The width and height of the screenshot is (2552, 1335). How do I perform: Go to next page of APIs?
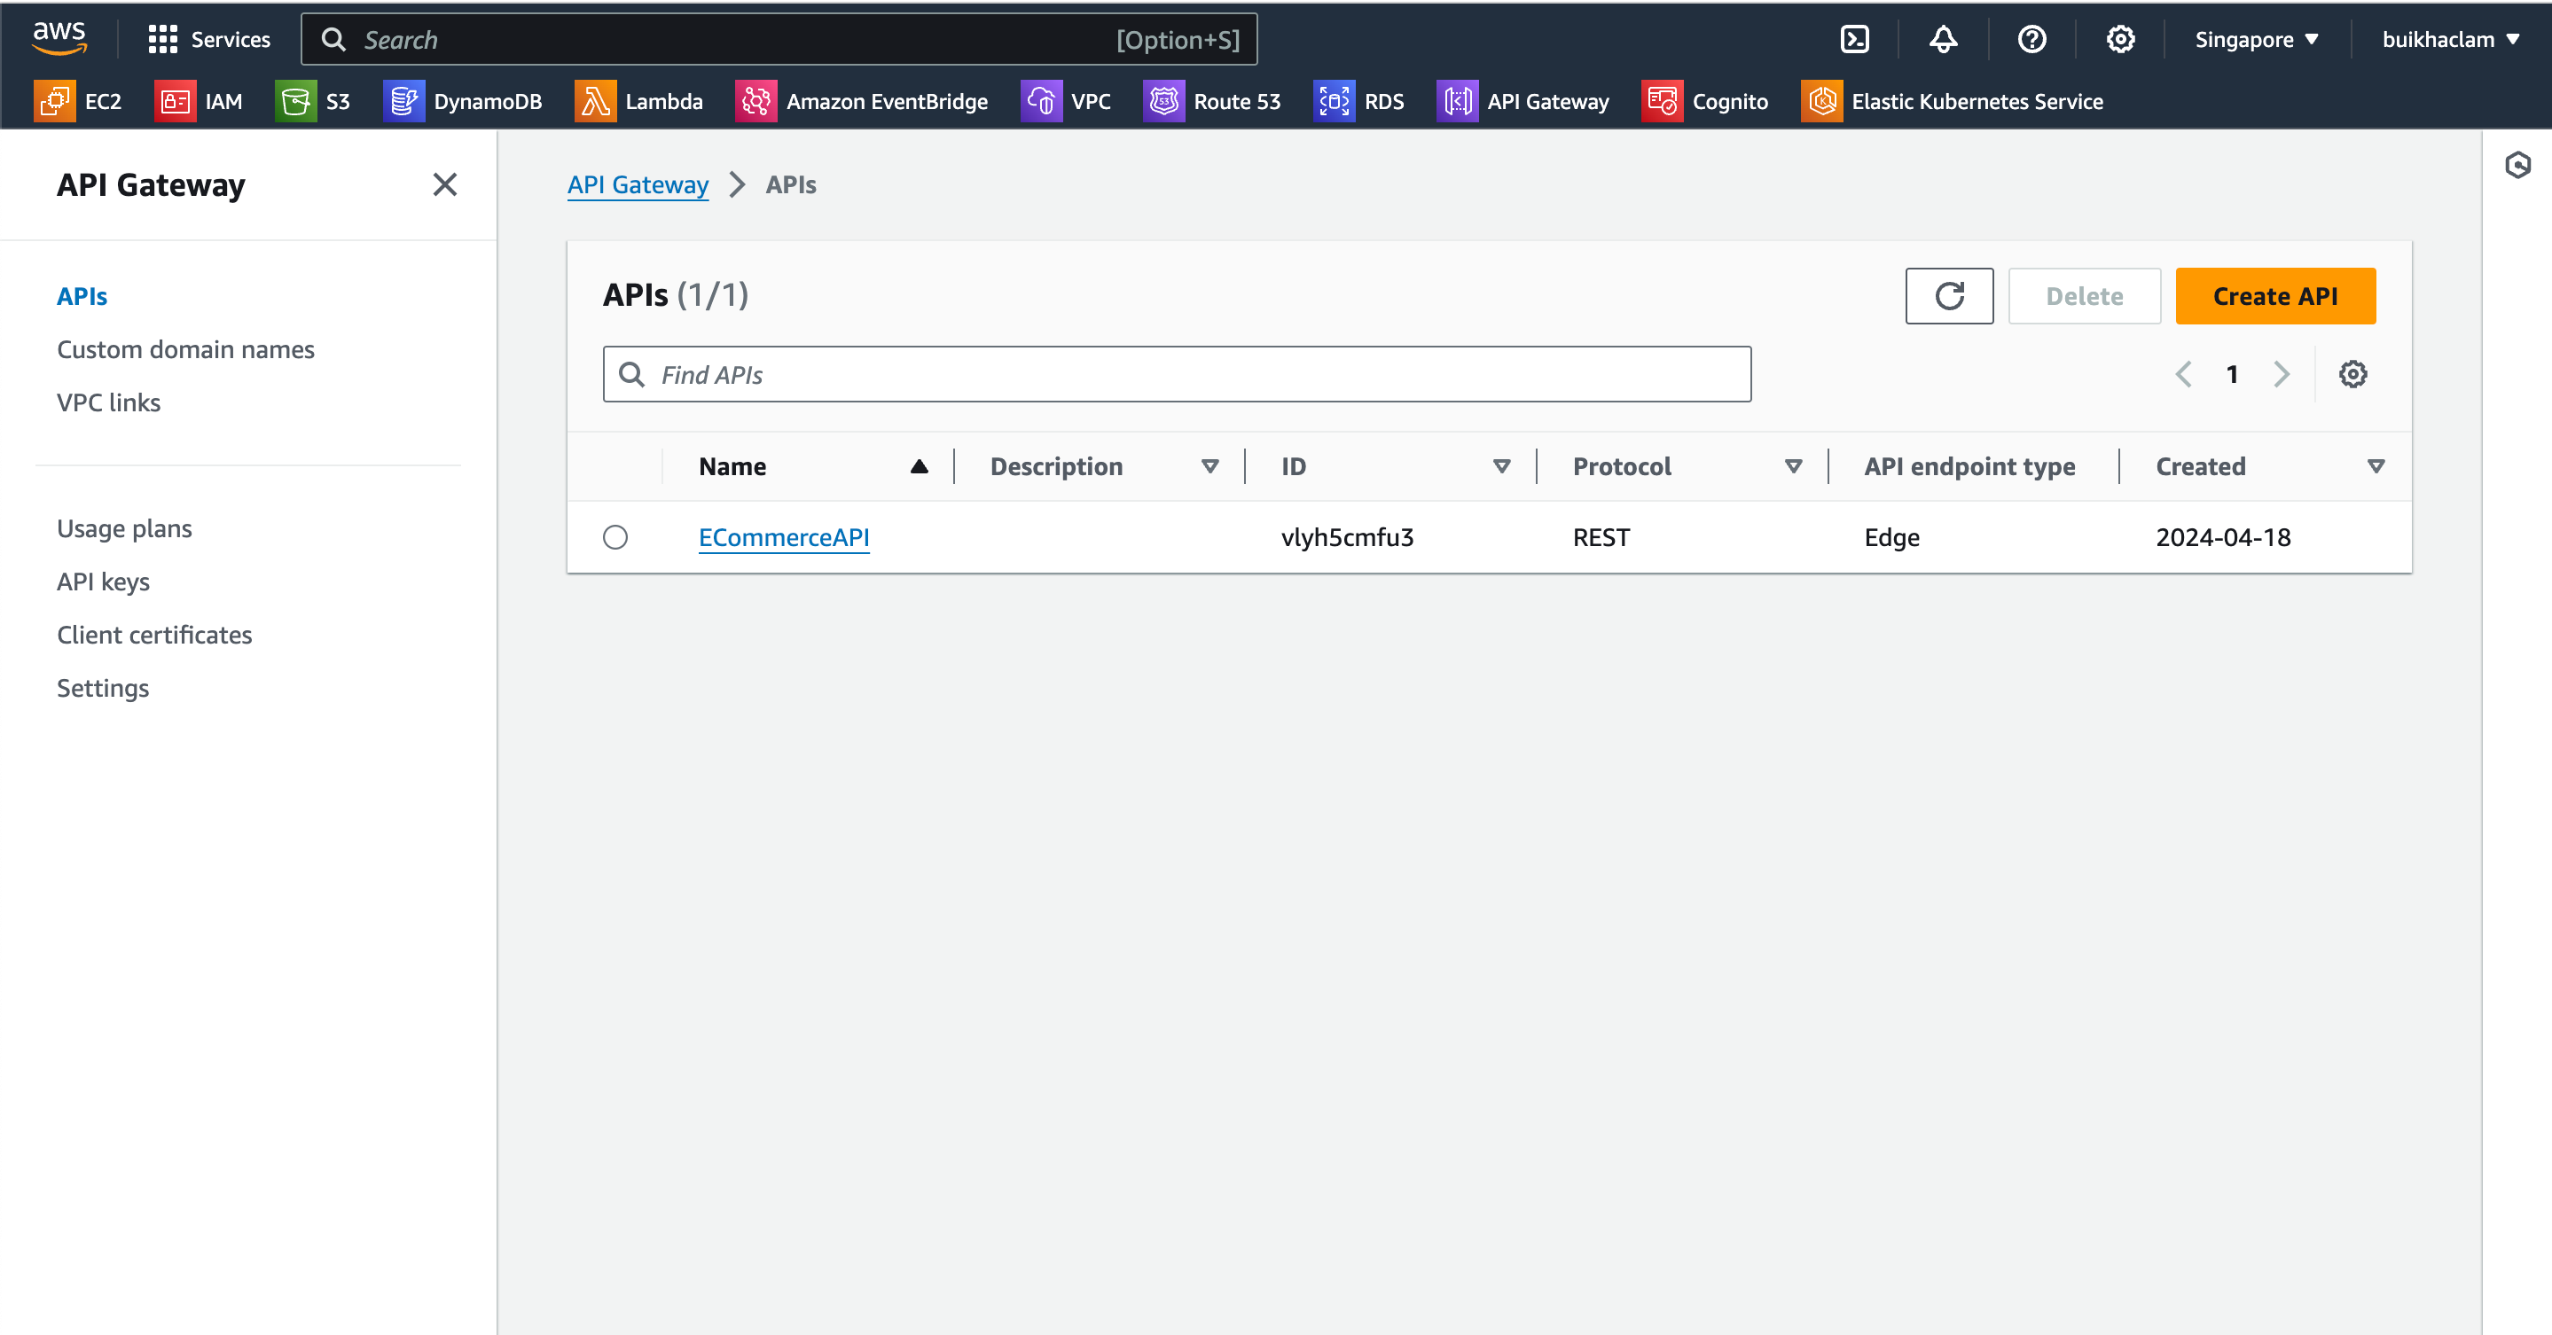pyautogui.click(x=2282, y=374)
